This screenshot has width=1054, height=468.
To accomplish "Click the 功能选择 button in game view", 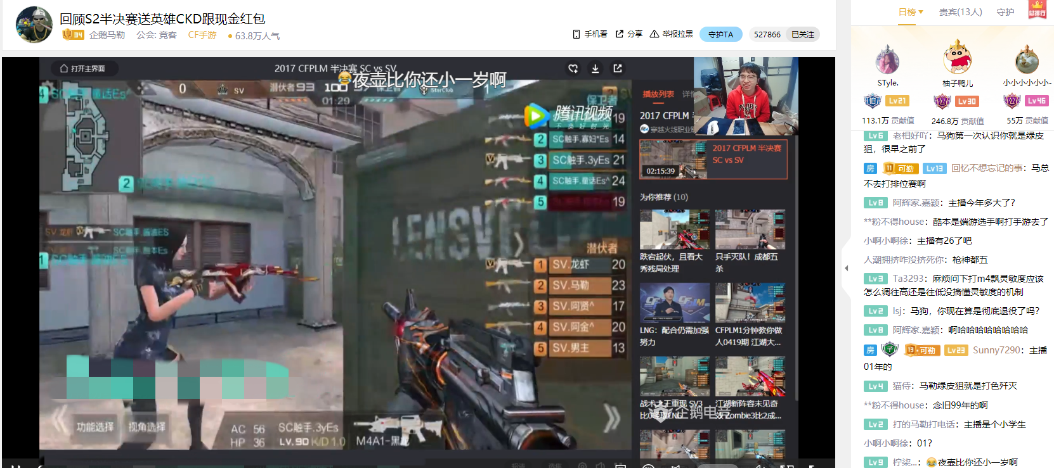I will click(x=95, y=427).
